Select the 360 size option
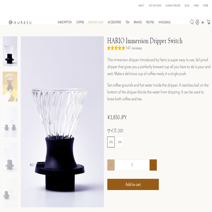The height and width of the screenshot is (212, 212). point(120,142)
